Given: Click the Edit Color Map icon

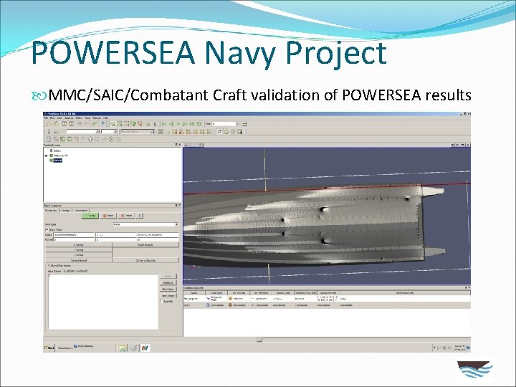Looking at the screenshot, I should click(x=56, y=132).
